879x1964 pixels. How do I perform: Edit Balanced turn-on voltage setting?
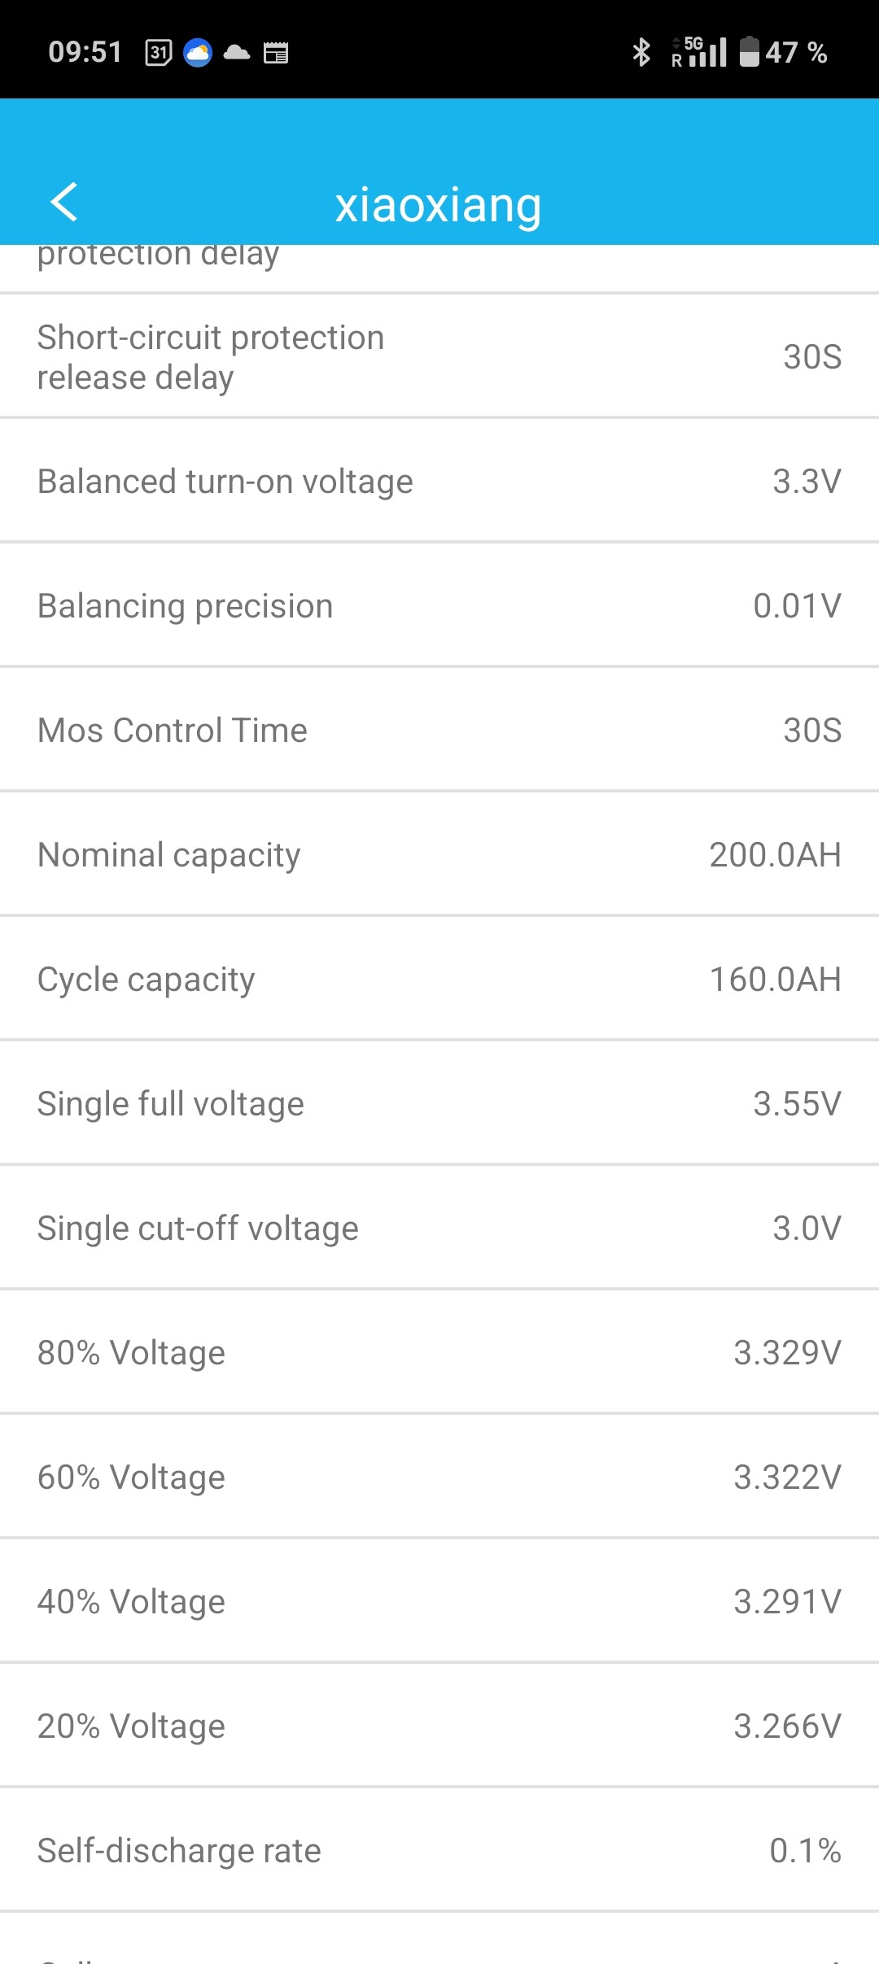pyautogui.click(x=439, y=482)
